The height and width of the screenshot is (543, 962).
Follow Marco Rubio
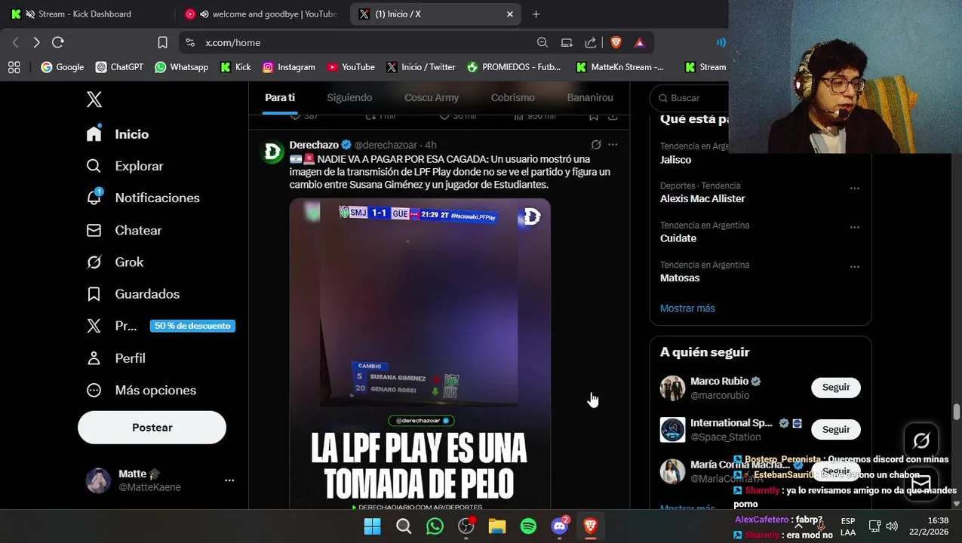(x=836, y=388)
